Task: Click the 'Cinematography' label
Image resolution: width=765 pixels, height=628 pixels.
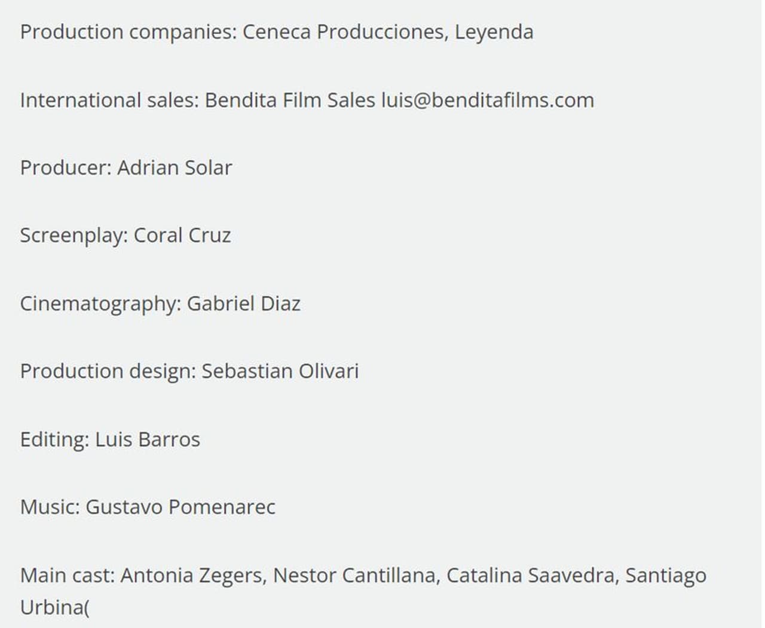Action: pyautogui.click(x=100, y=304)
